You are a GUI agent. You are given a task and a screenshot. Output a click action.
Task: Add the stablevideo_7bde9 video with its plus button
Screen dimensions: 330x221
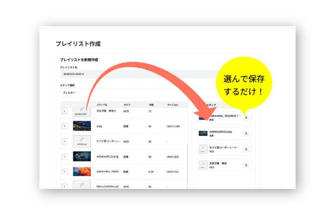pos(64,172)
